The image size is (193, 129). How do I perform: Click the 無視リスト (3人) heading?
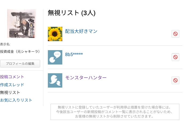[x=72, y=13]
